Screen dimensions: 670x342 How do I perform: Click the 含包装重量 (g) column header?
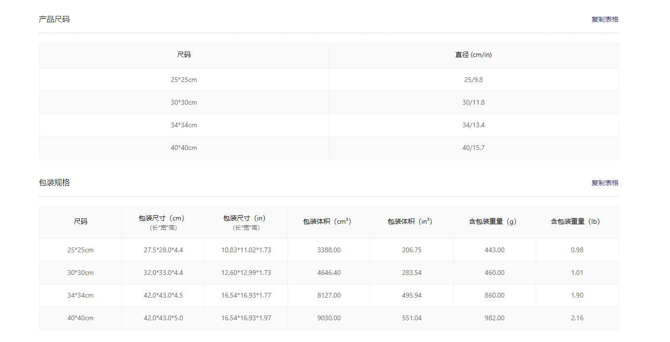coord(494,222)
